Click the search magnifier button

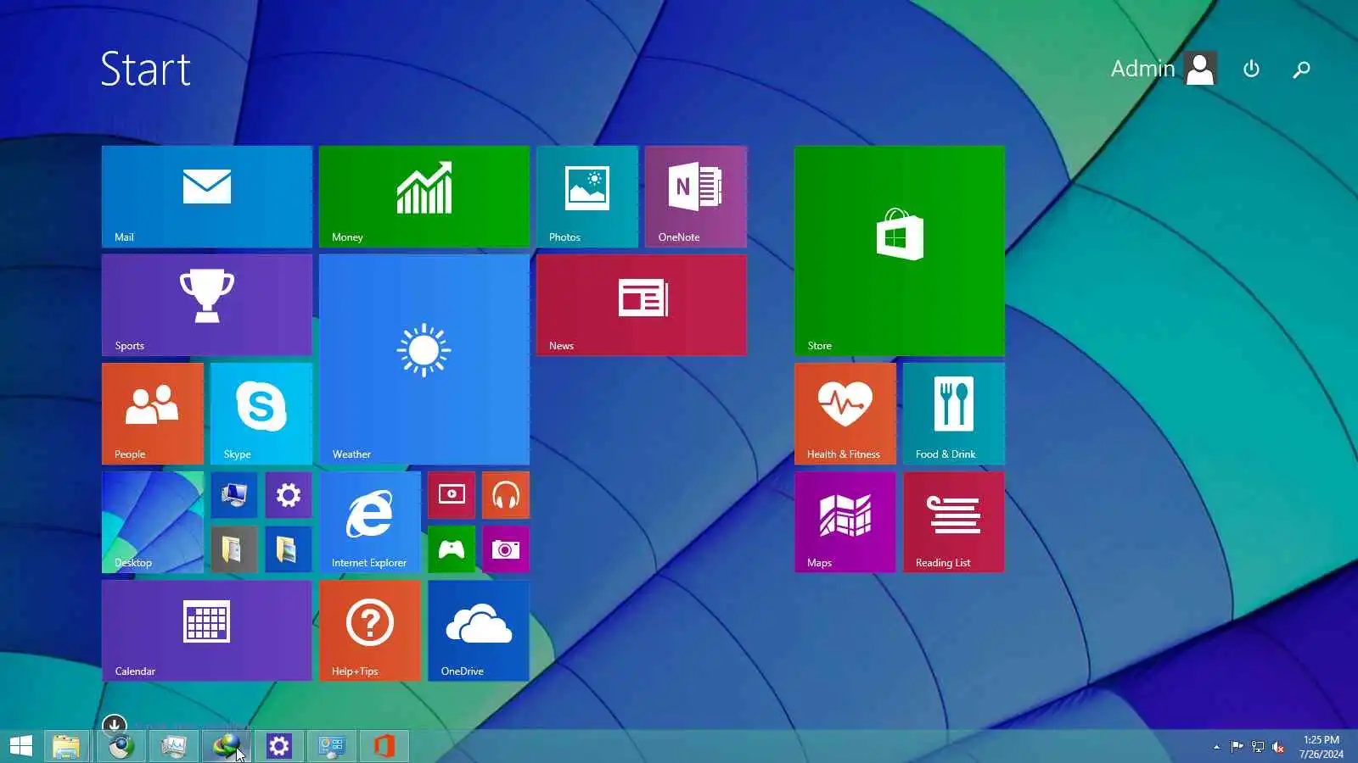[1301, 69]
